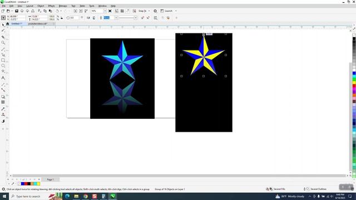Open the Layout menu
356x200 pixels.
[29, 6]
